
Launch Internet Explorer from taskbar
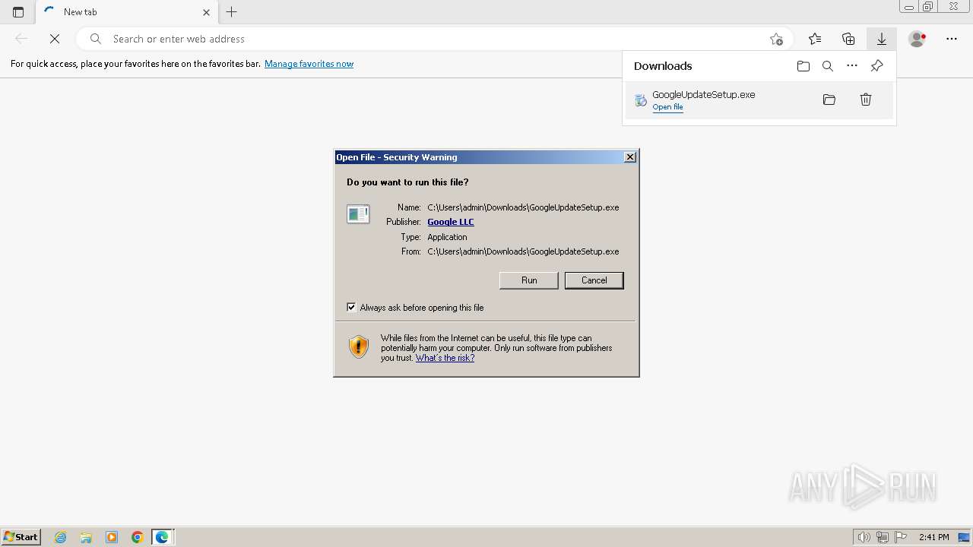click(x=61, y=537)
